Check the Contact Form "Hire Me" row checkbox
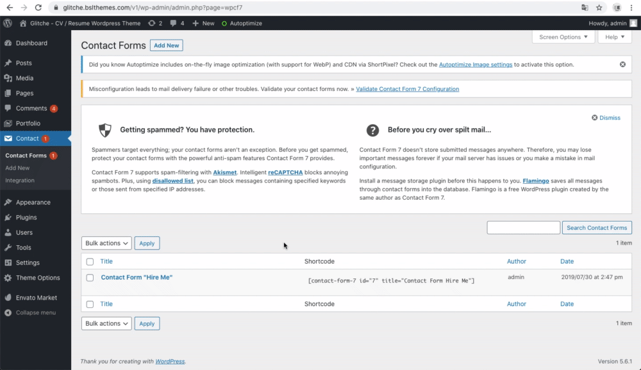This screenshot has width=641, height=370. (90, 278)
